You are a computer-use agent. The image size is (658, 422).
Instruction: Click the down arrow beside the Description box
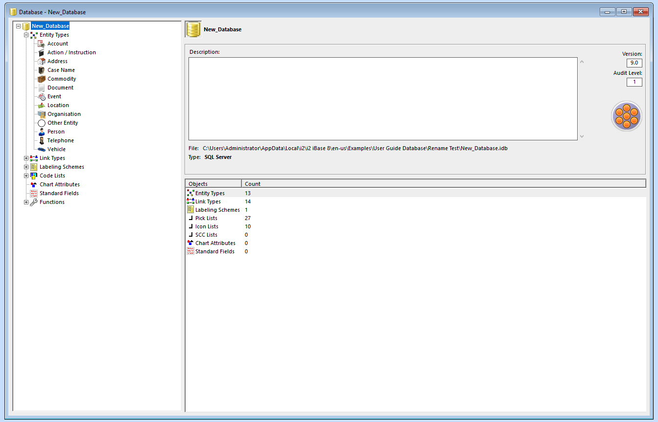[x=582, y=136]
